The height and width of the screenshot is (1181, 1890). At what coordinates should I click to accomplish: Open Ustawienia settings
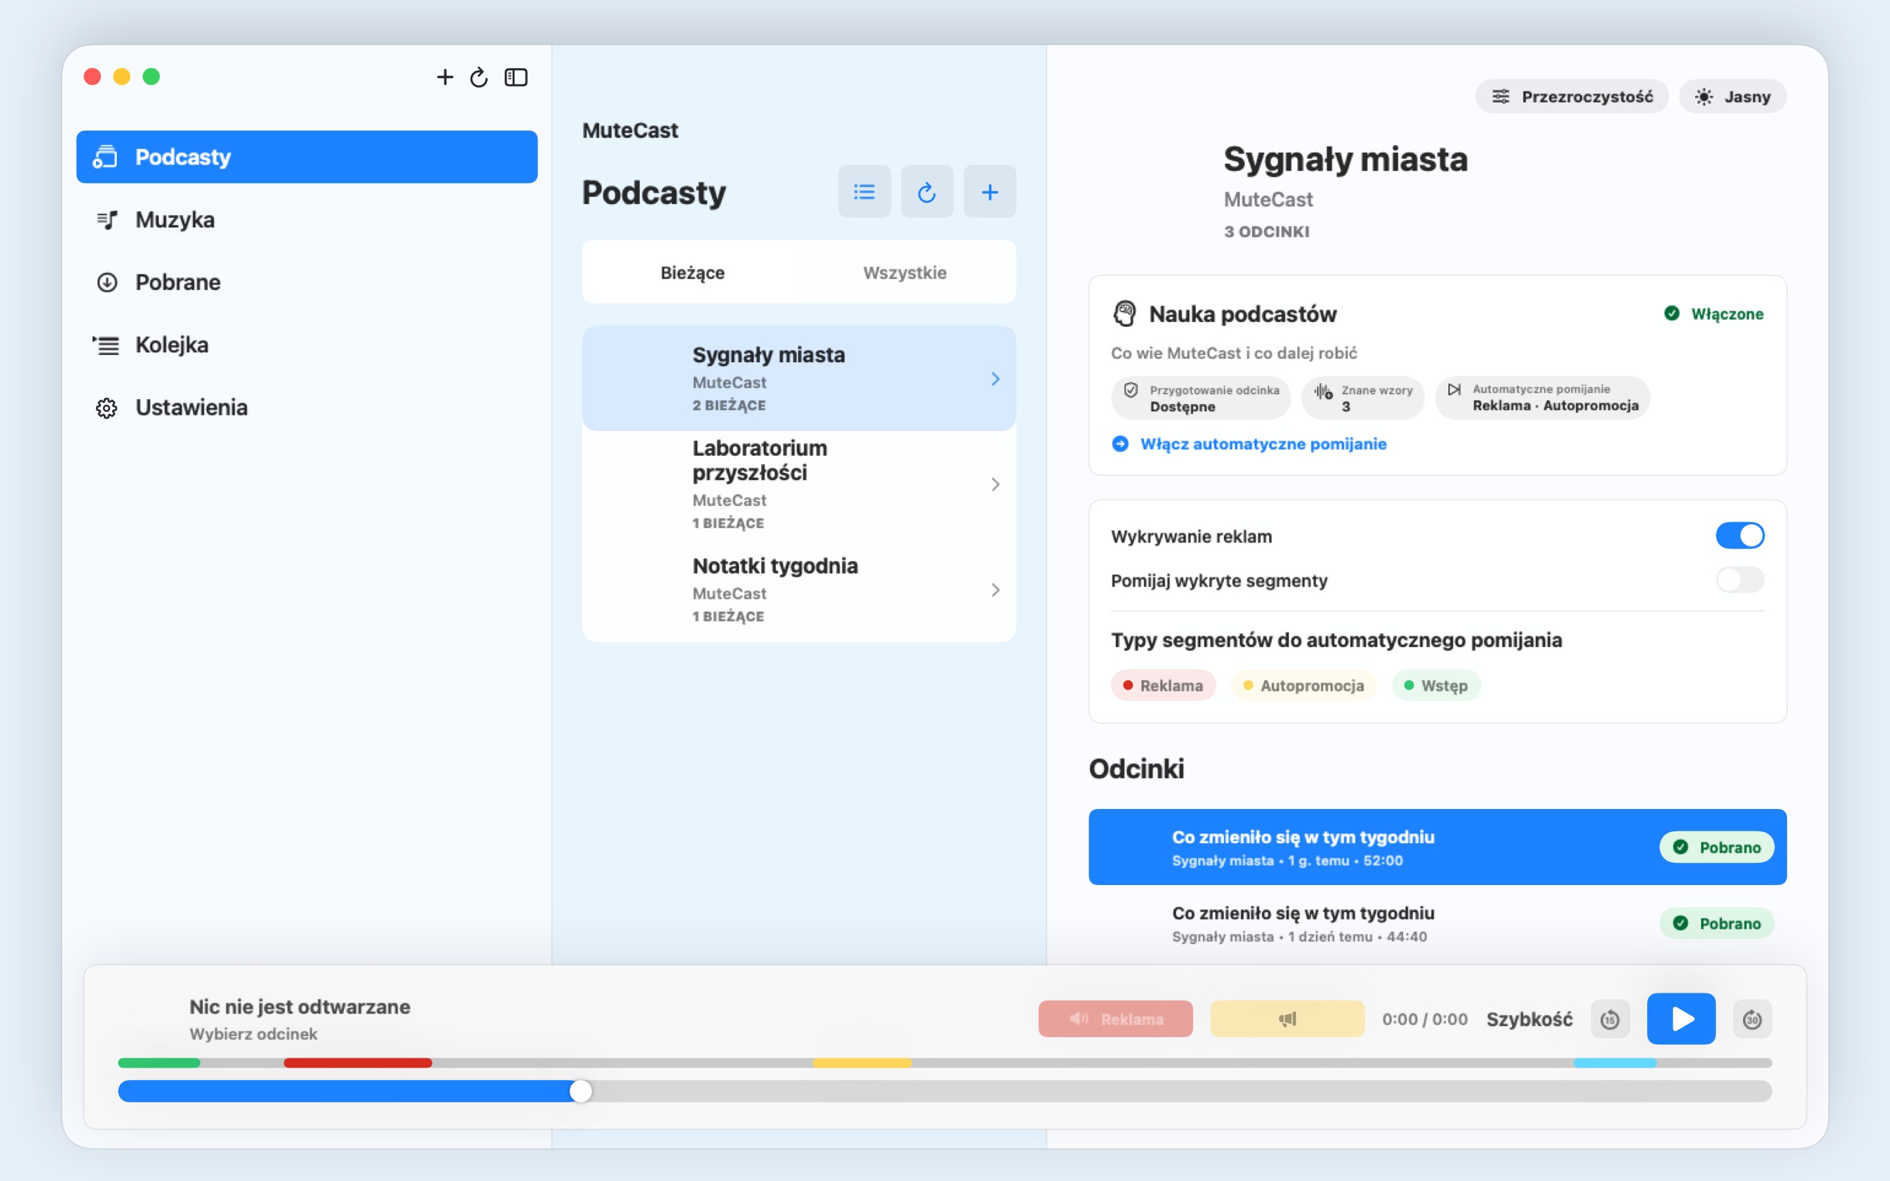click(307, 407)
